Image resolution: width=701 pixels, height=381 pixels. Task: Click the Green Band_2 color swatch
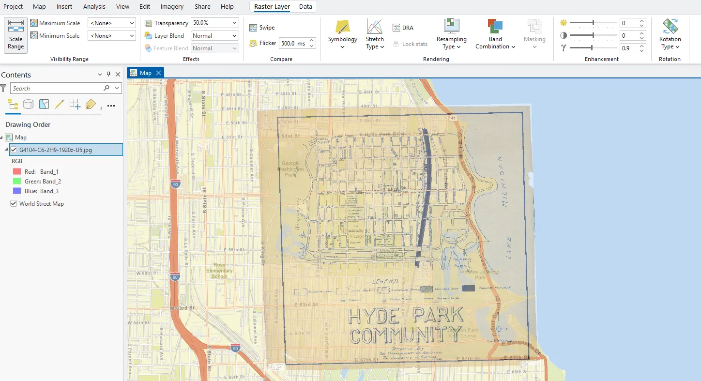click(17, 182)
